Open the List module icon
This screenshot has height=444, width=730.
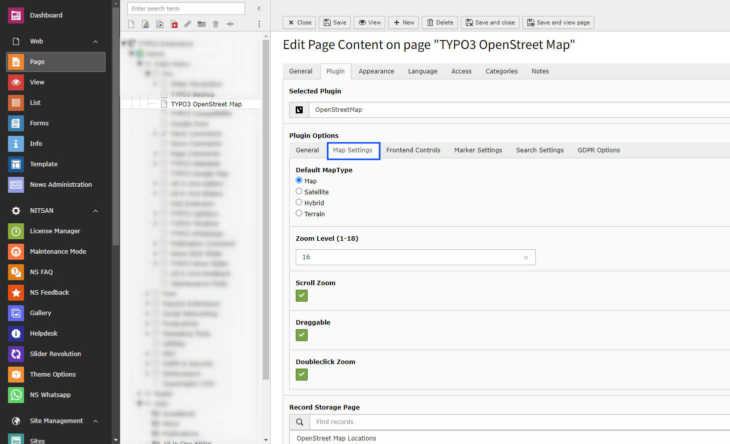pyautogui.click(x=16, y=103)
